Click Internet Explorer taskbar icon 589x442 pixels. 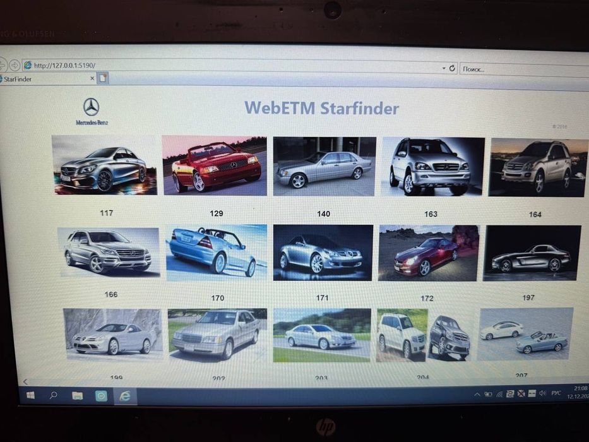pos(125,396)
